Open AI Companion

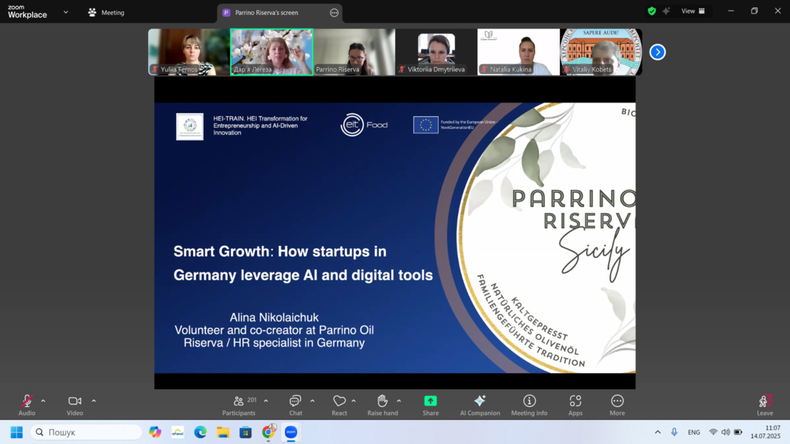[480, 405]
